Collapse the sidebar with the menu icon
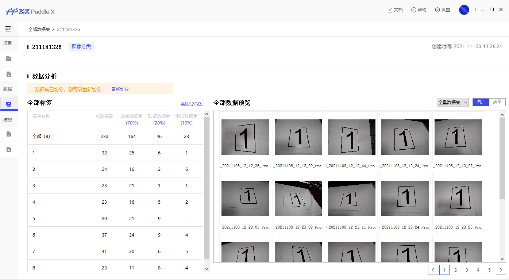Image resolution: width=509 pixels, height=280 pixels. point(8,28)
